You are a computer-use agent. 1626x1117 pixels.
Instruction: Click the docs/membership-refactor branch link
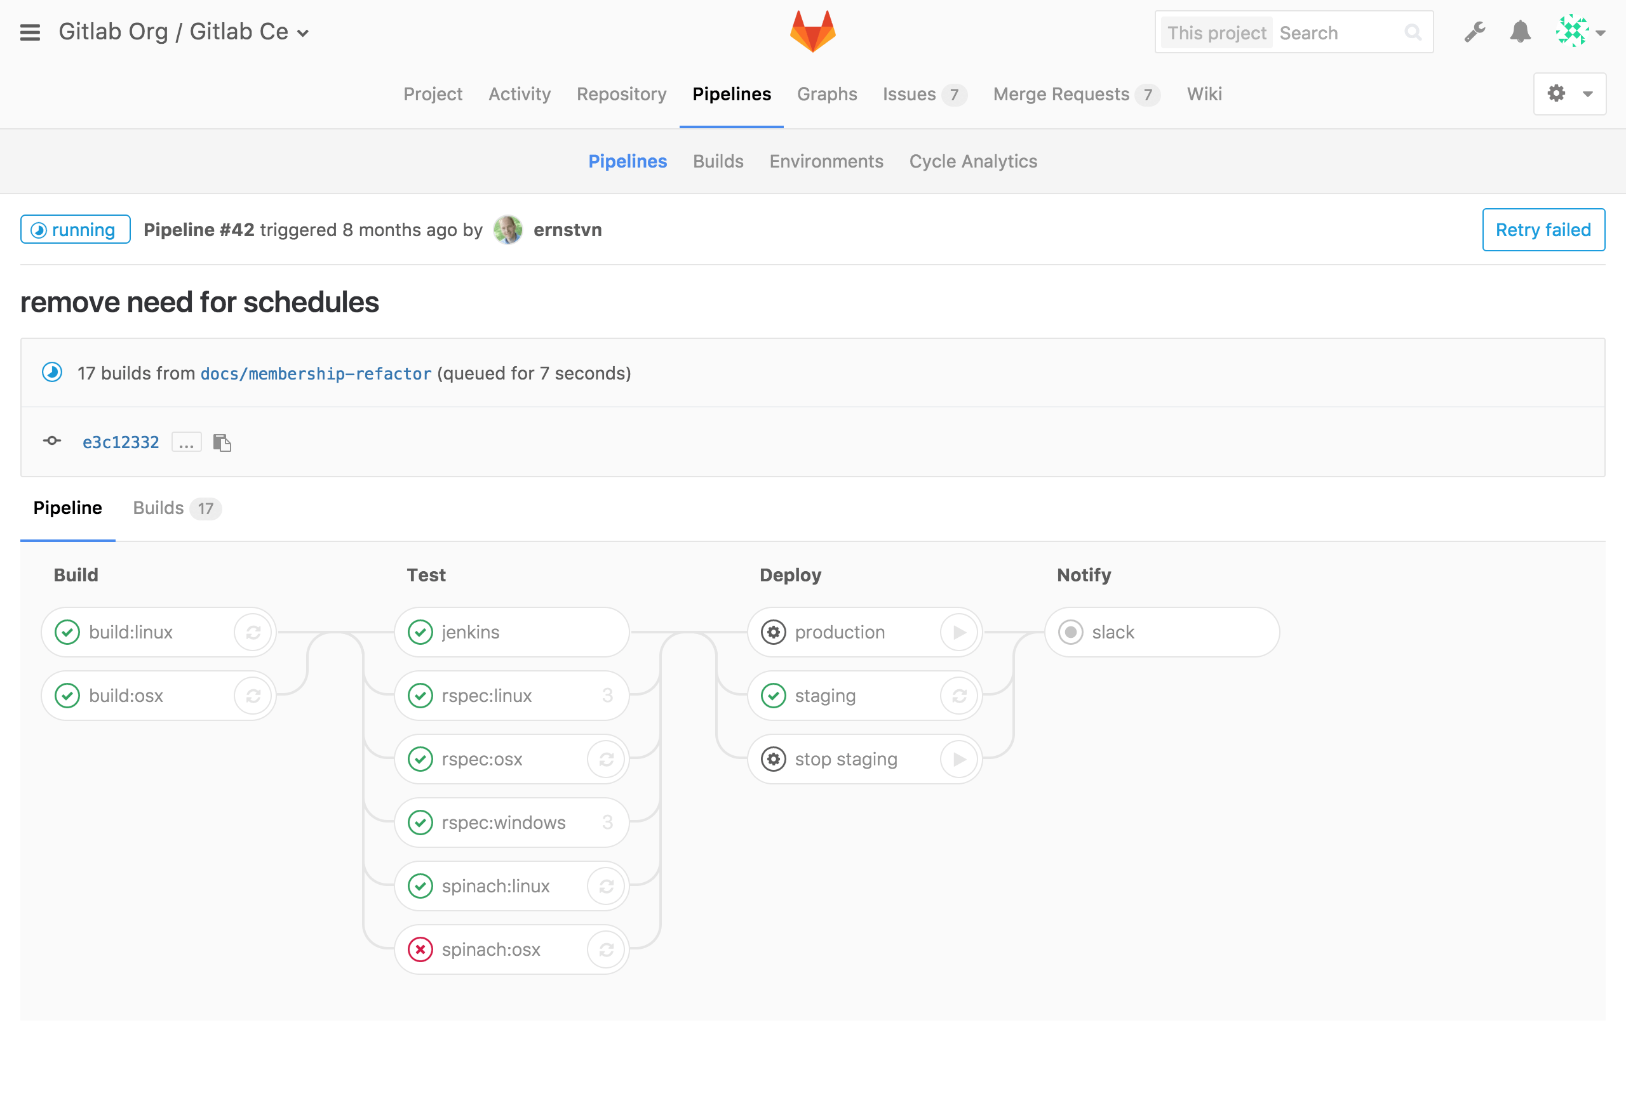[x=316, y=373]
